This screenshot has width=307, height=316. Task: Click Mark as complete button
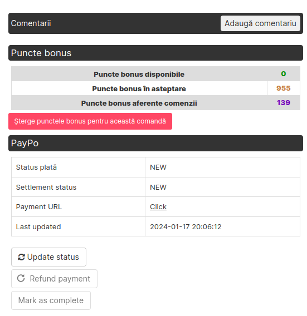click(51, 300)
